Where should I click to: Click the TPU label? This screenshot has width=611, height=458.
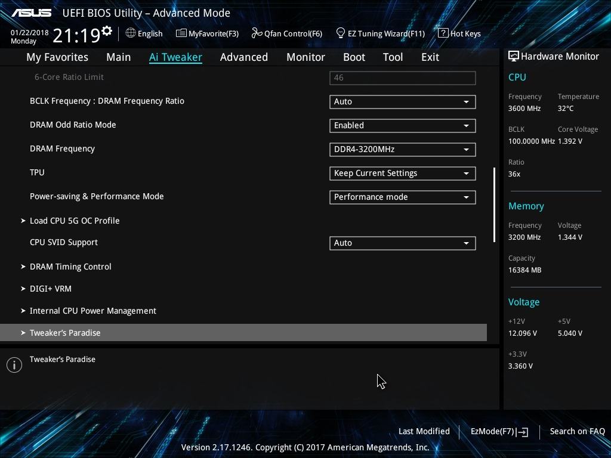point(37,172)
